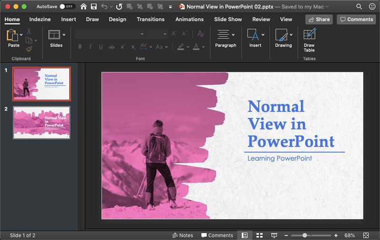
Task: Toggle Underline formatting
Action: [x=101, y=46]
